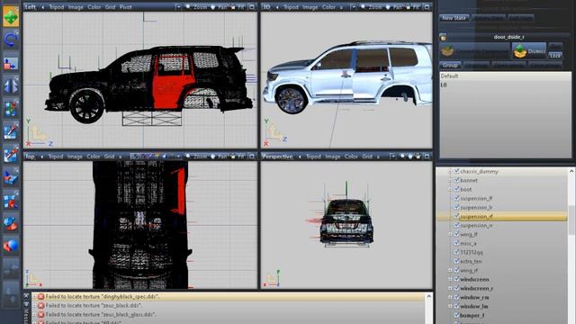The width and height of the screenshot is (576, 324).
Task: Click the Group tab button
Action: [x=450, y=65]
